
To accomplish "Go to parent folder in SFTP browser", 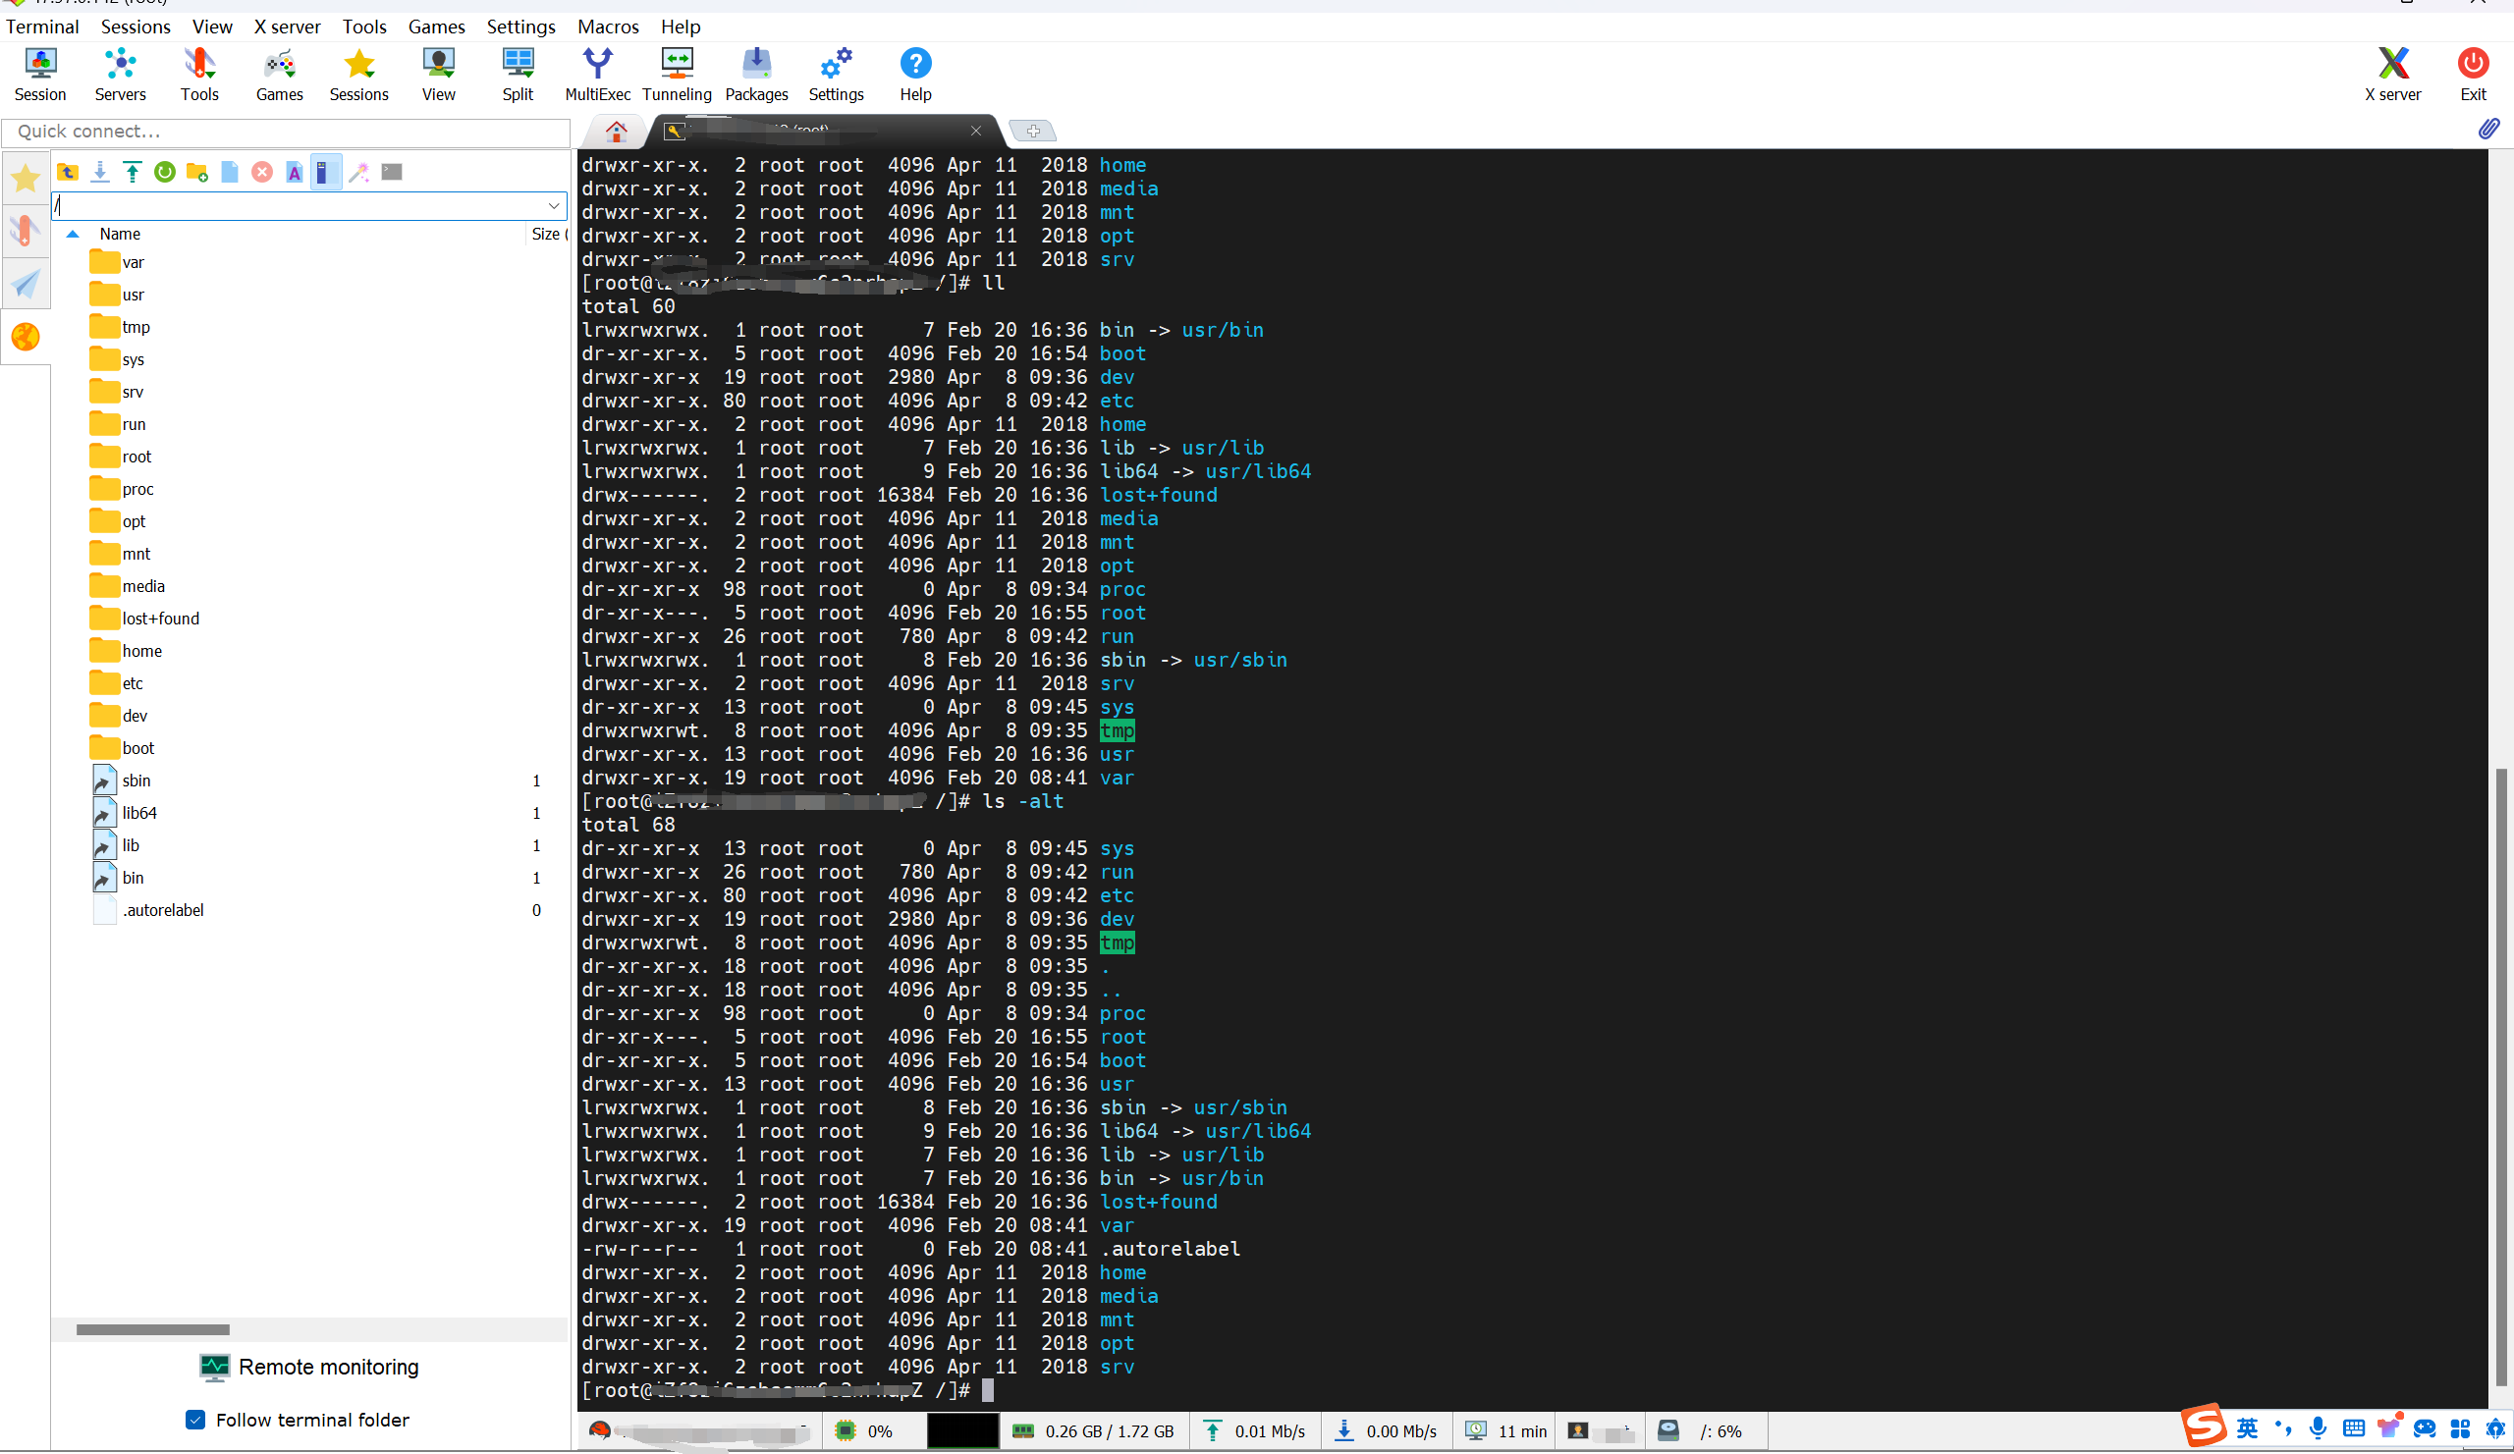I will click(68, 172).
